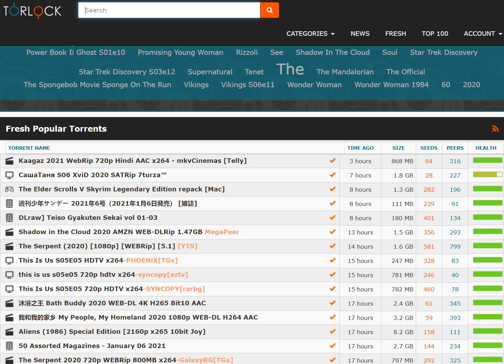
Task: Click the ebook icon beside 週刊少年サンデー 2021年6号
Action: (9, 204)
